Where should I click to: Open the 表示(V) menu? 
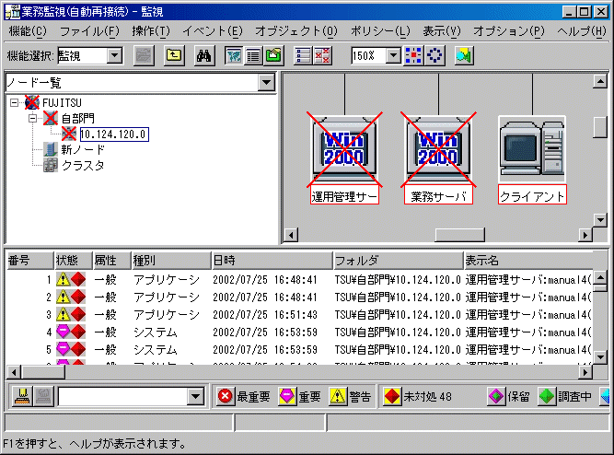(442, 31)
